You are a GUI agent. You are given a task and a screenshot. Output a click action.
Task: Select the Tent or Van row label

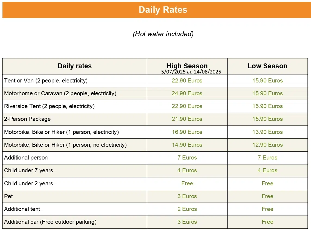click(x=46, y=81)
